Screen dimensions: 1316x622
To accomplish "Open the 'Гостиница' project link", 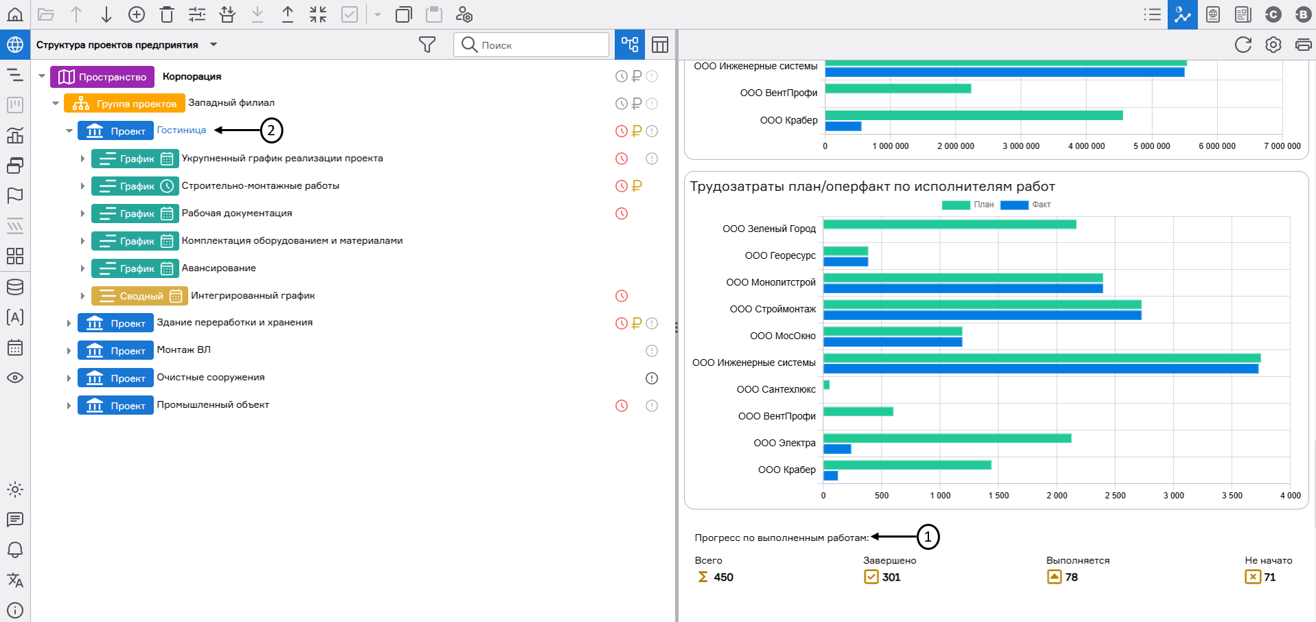I will pos(181,130).
